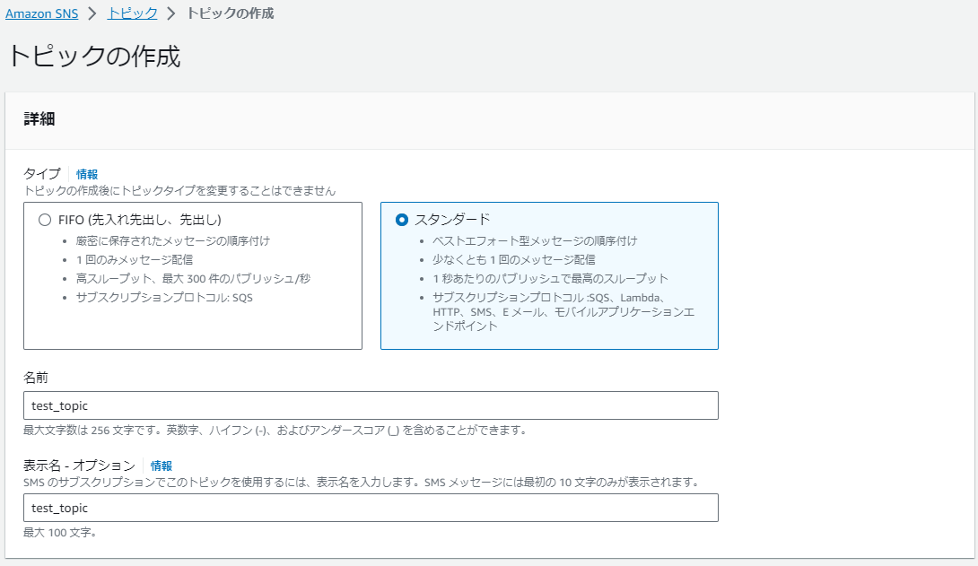
Task: Select the test_topic text in the name field
Action: (59, 405)
